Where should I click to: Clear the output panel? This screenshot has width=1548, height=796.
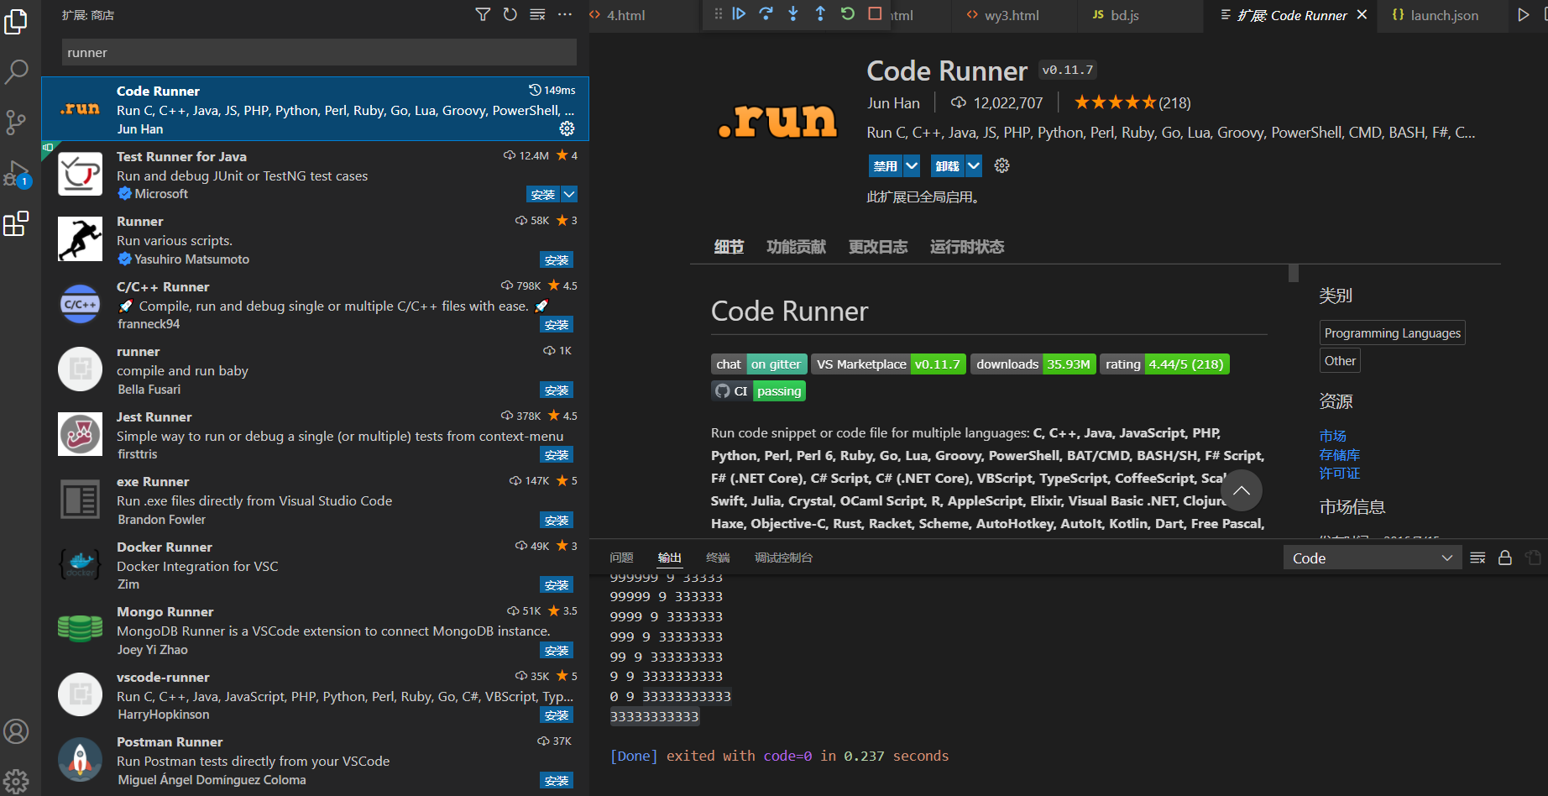(1477, 558)
